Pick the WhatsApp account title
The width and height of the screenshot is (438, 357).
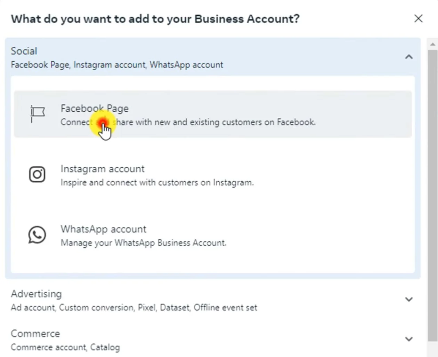[x=104, y=229]
